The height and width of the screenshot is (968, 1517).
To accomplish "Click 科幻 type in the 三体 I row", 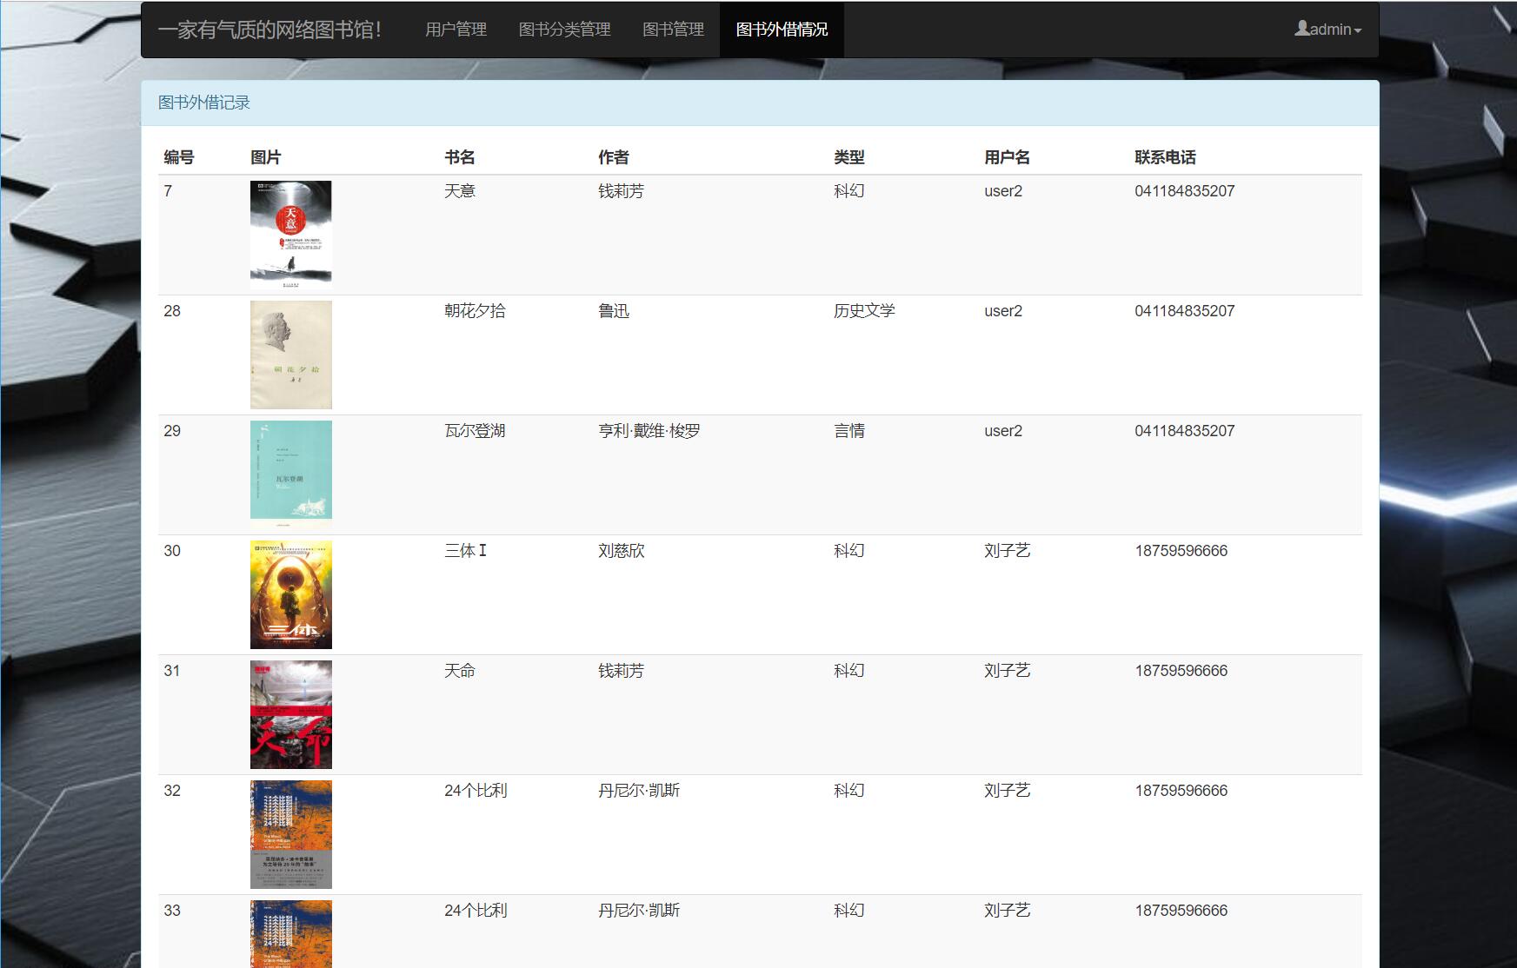I will click(849, 551).
